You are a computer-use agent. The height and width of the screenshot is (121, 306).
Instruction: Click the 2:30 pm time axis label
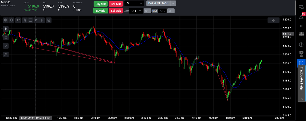tap(112, 118)
